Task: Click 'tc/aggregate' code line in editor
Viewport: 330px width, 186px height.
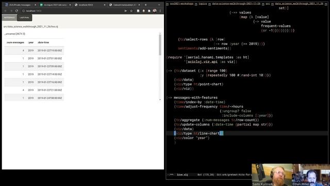Action: tap(217, 120)
